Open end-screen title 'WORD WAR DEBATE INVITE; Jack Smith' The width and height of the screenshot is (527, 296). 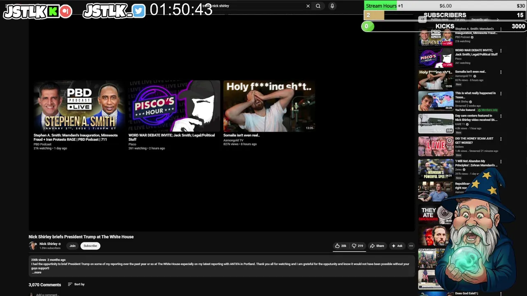pos(172,137)
